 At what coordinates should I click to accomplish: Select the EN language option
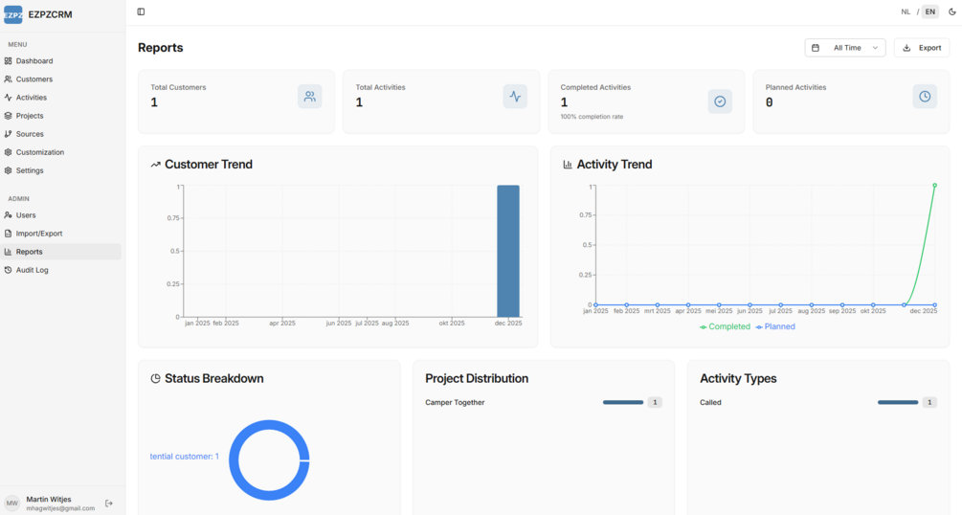click(930, 11)
